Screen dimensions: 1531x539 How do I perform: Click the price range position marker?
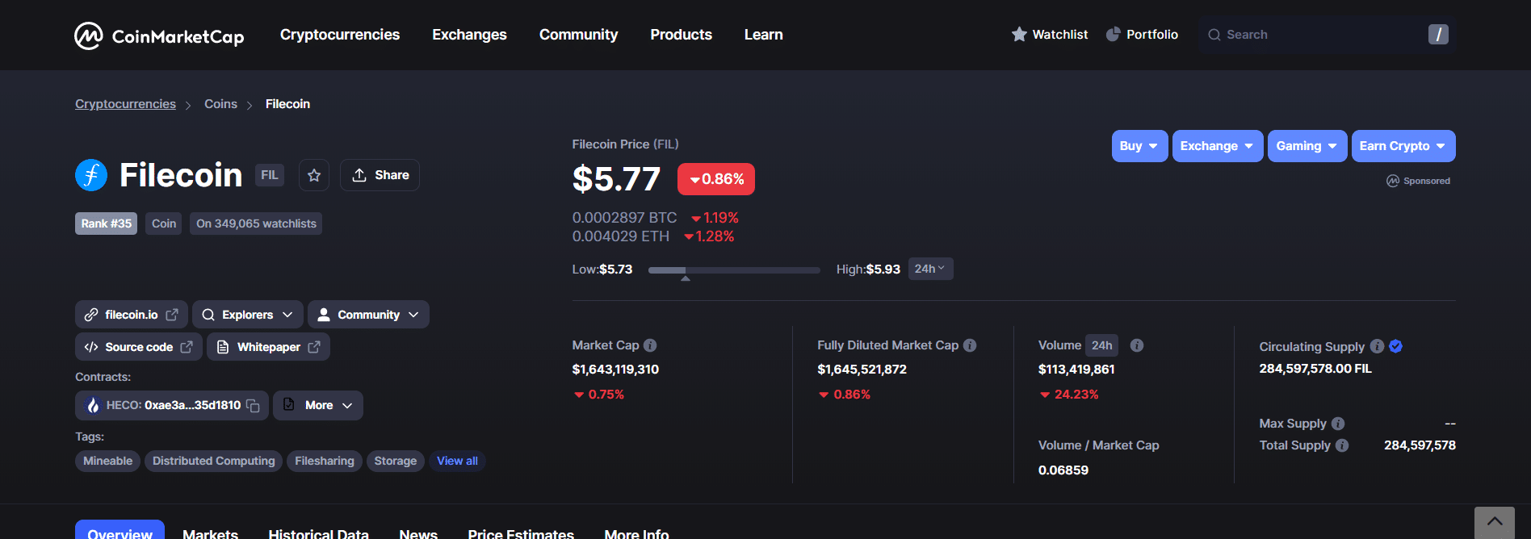(686, 278)
